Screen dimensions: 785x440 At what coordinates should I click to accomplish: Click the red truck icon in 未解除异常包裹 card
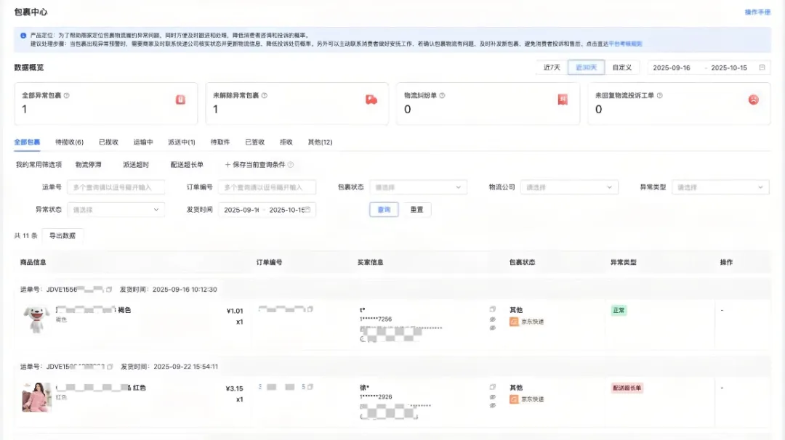tap(371, 99)
